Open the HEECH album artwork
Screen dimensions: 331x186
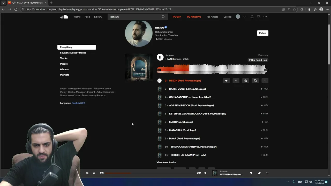pos(139,67)
